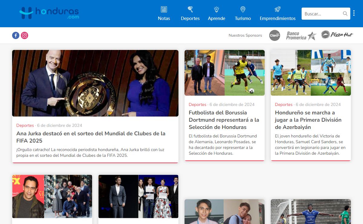Click Deportes tag on Ana Jurka article
This screenshot has height=224, width=363.
coord(25,125)
